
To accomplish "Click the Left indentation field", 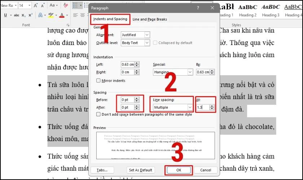I will (128, 64).
